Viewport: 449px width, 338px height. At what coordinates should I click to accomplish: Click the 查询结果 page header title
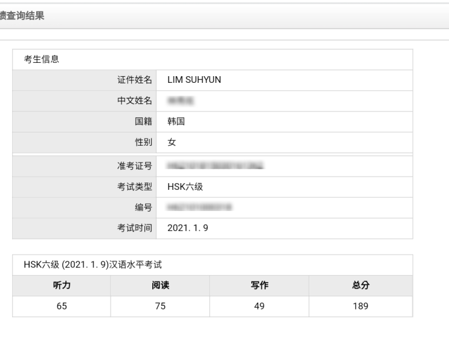[22, 16]
